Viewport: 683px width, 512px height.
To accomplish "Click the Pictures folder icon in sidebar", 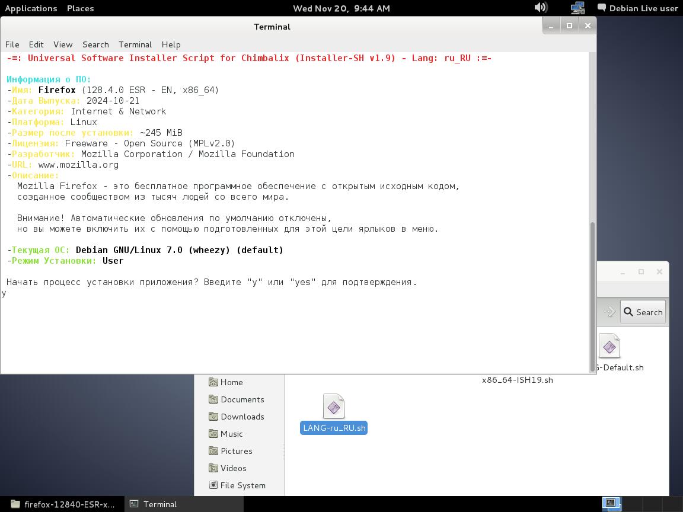I will 213,451.
